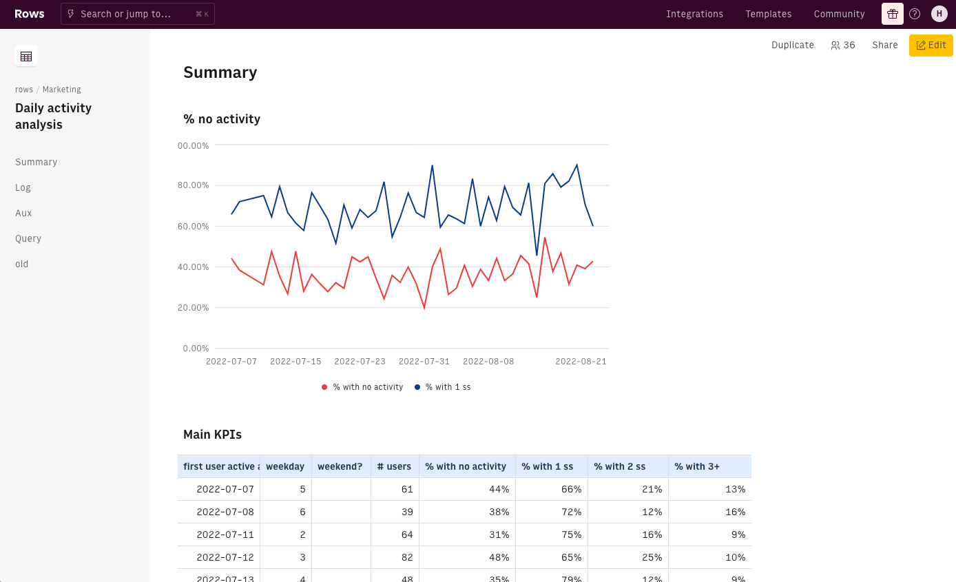This screenshot has height=582, width=956.
Task: Click the Summary page heading
Action: (220, 72)
